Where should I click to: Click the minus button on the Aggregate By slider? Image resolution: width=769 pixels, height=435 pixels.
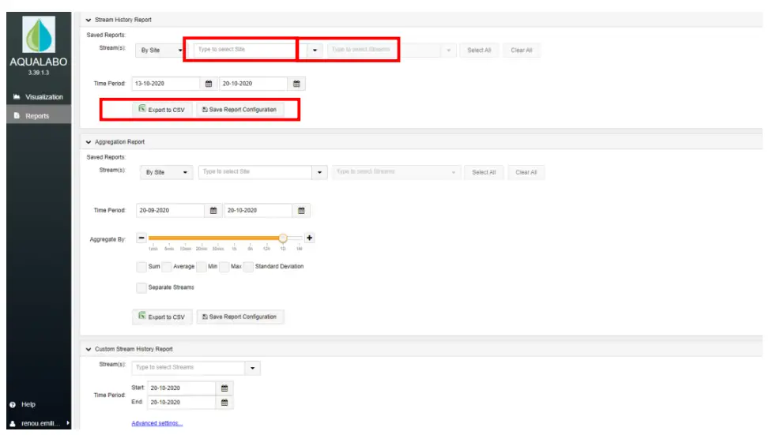(141, 238)
